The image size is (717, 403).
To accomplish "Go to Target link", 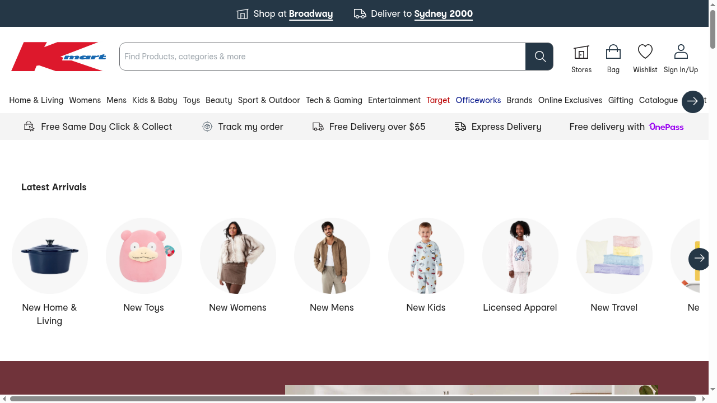I will (438, 100).
